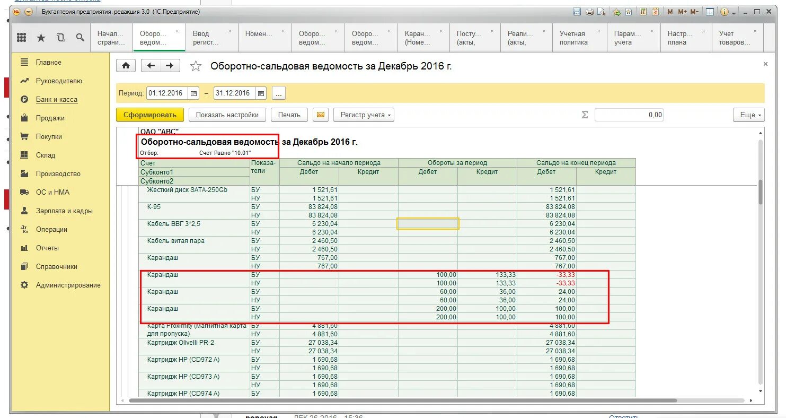The image size is (786, 418).
Task: Open the magnifier search icon in tools panel
Action: [x=80, y=38]
